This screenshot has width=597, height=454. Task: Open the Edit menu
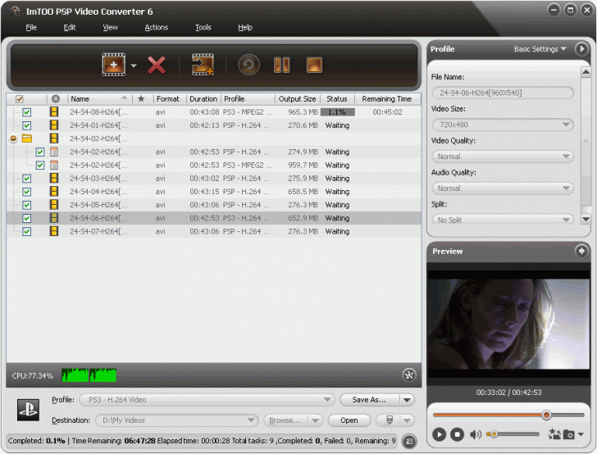(69, 27)
